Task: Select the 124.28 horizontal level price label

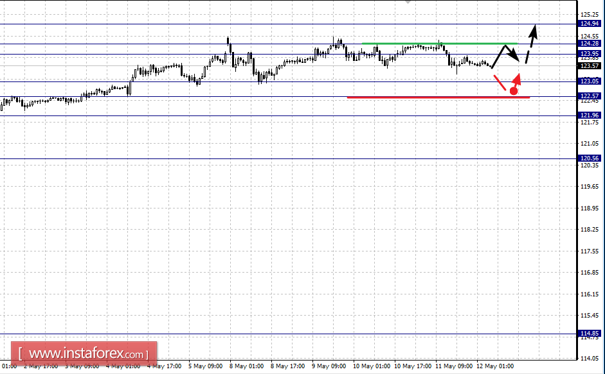Action: pyautogui.click(x=590, y=44)
